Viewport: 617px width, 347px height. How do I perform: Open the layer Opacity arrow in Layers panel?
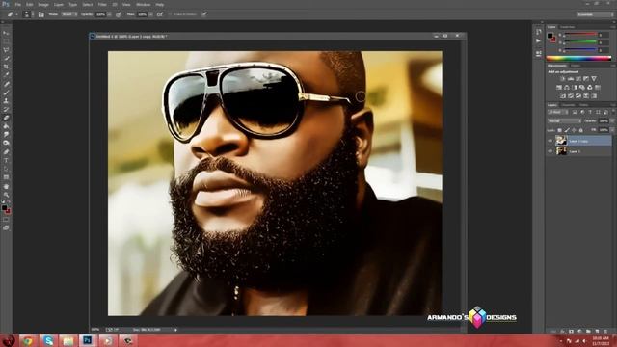(x=612, y=121)
